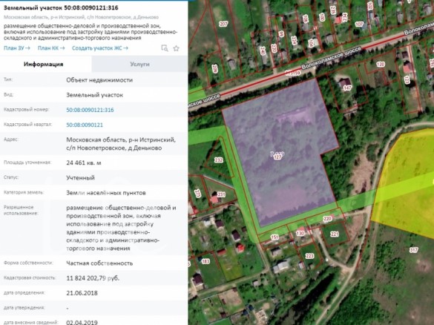Viewport: 434px width, 325px height.
Task: Switch to the Услуги tab
Action: click(x=139, y=65)
